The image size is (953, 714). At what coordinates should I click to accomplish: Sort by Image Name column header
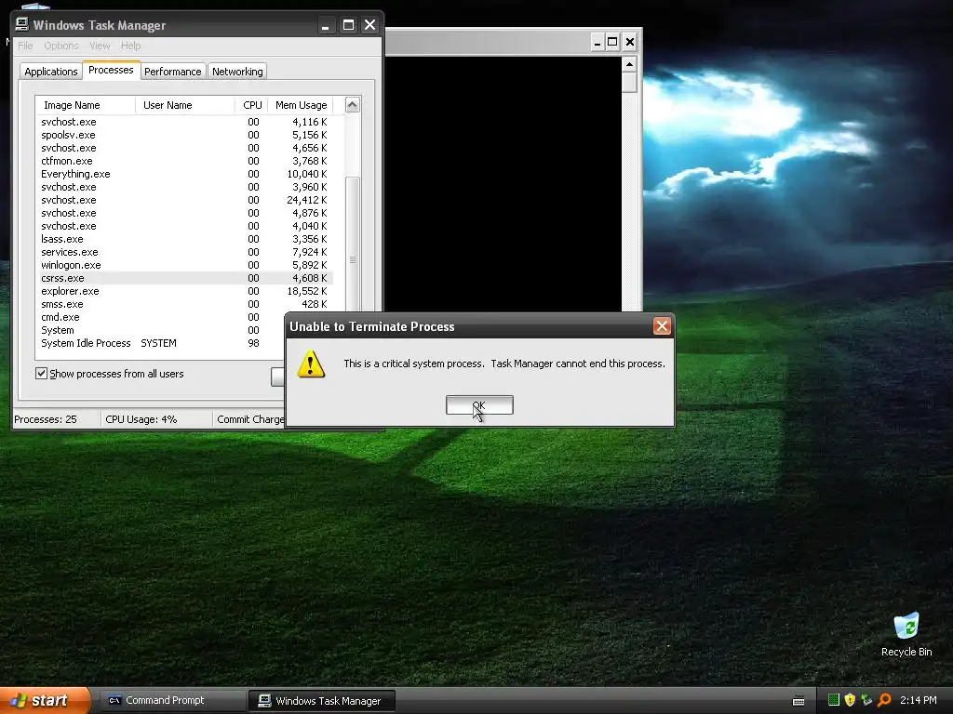pyautogui.click(x=86, y=105)
